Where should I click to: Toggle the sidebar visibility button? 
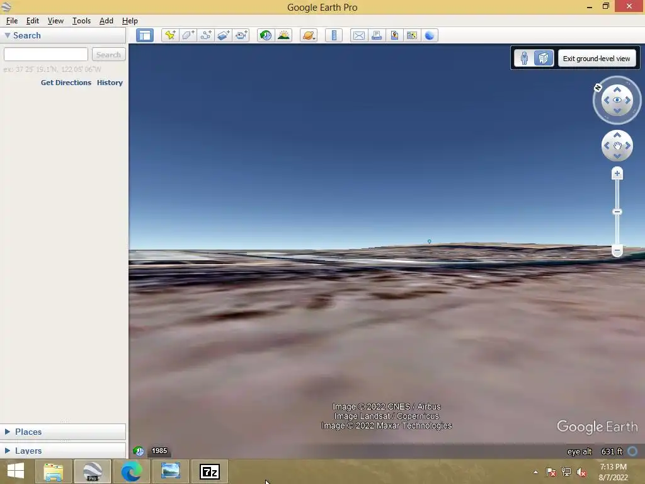click(x=145, y=35)
